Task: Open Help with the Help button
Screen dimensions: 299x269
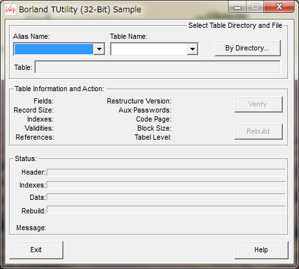Action: tap(261, 250)
